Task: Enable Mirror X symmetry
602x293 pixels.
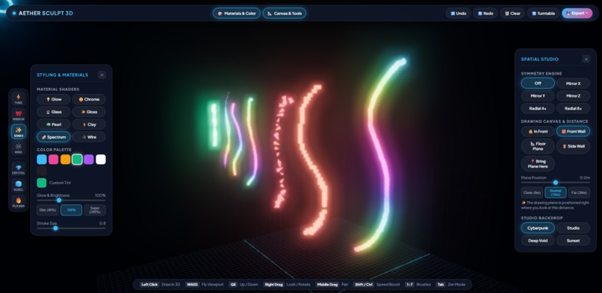Action: pyautogui.click(x=573, y=83)
